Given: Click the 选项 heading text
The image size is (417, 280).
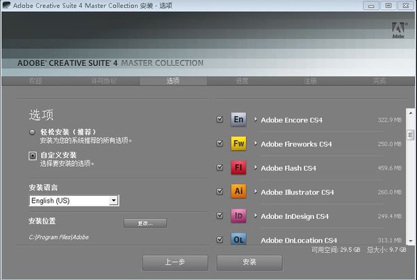Looking at the screenshot, I should pos(41,115).
